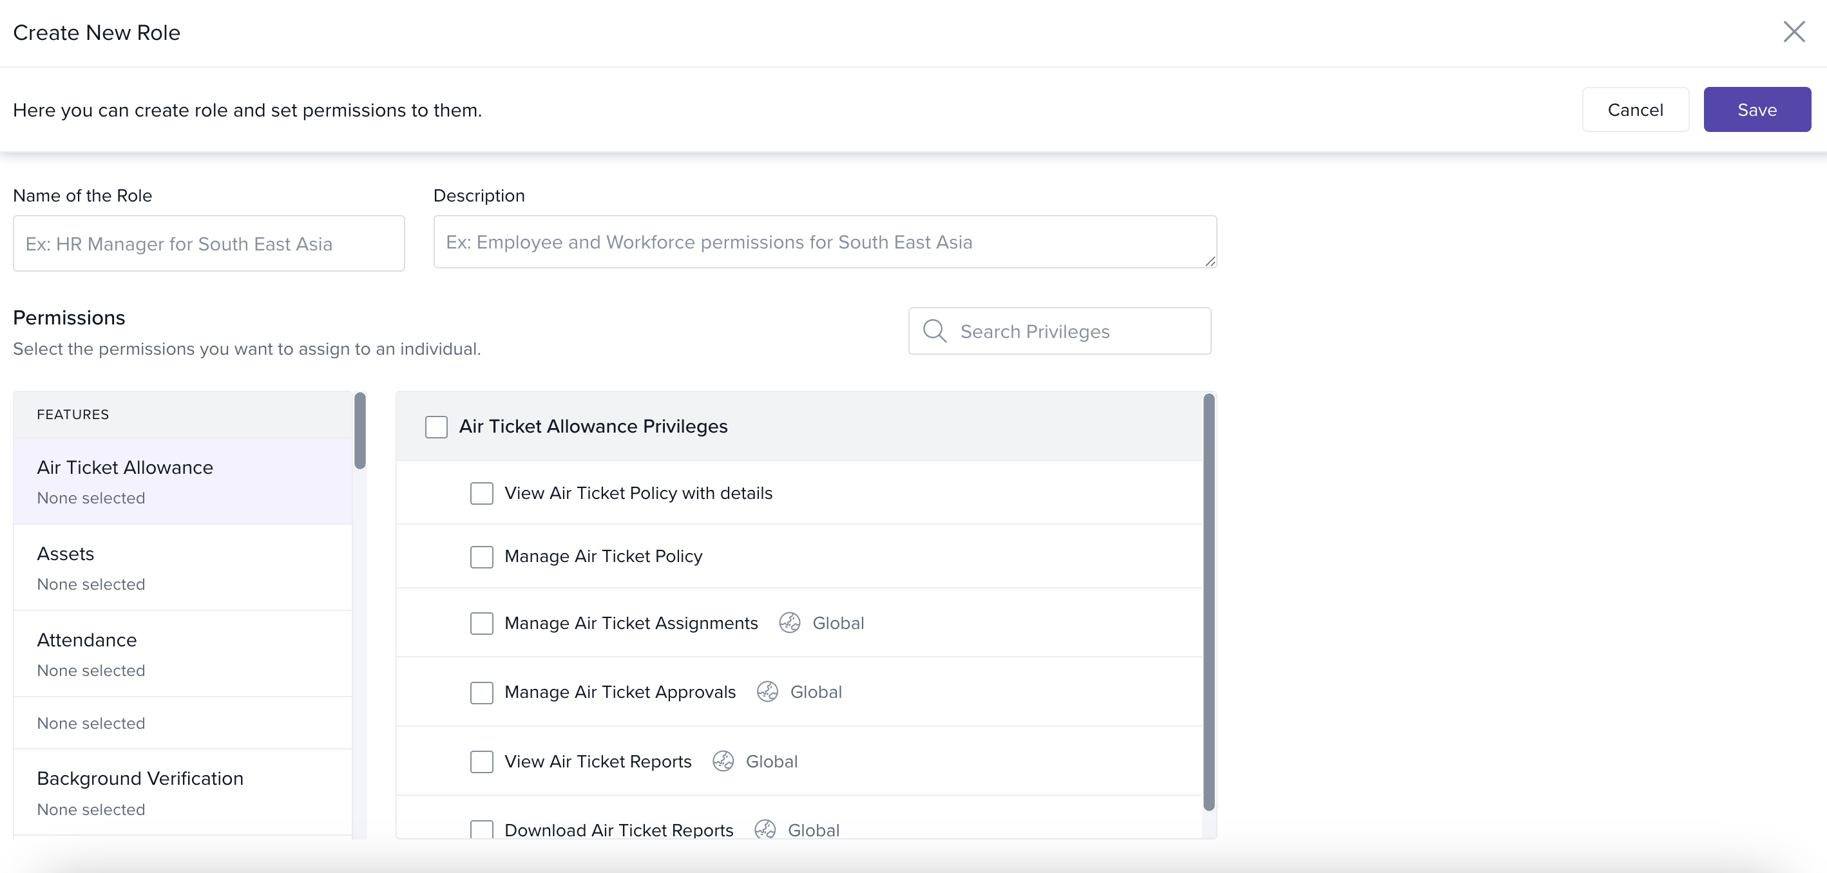Click globe icon beside View Air Ticket Reports
1827x873 pixels.
(x=723, y=761)
